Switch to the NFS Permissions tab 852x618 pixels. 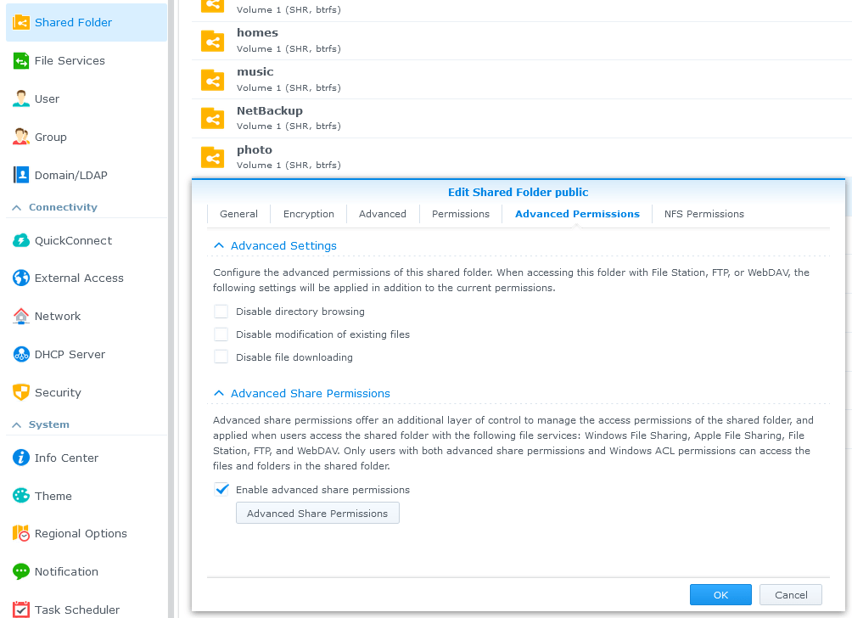point(703,214)
